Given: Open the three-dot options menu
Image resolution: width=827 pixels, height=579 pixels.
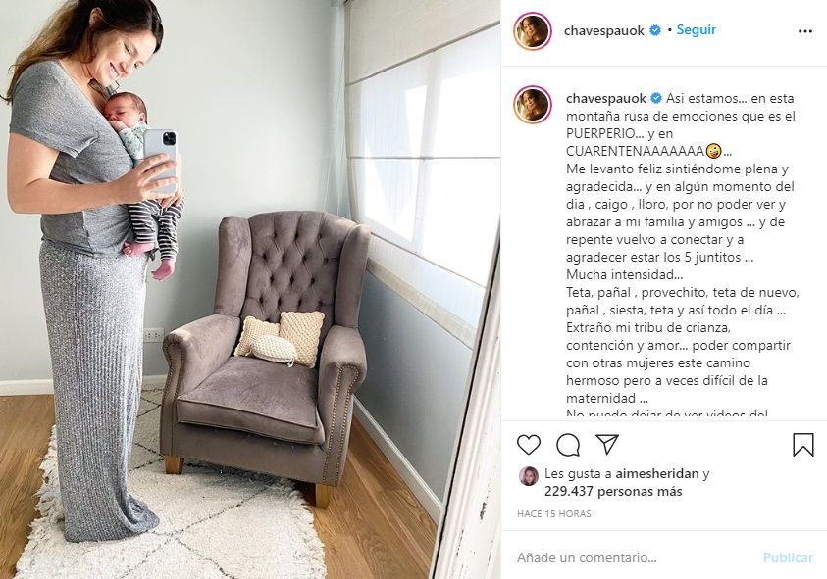Looking at the screenshot, I should pyautogui.click(x=804, y=31).
